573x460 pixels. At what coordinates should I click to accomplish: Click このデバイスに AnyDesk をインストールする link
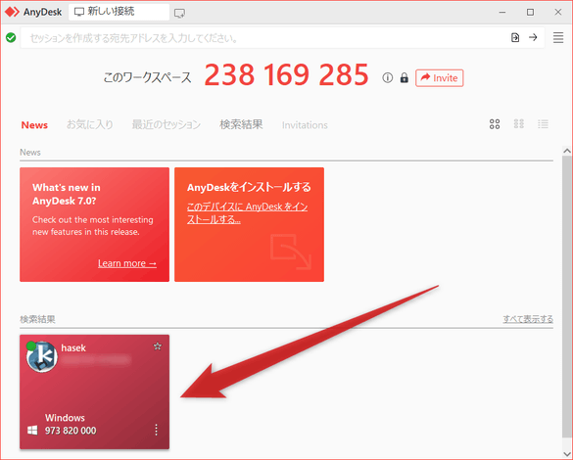coord(247,212)
